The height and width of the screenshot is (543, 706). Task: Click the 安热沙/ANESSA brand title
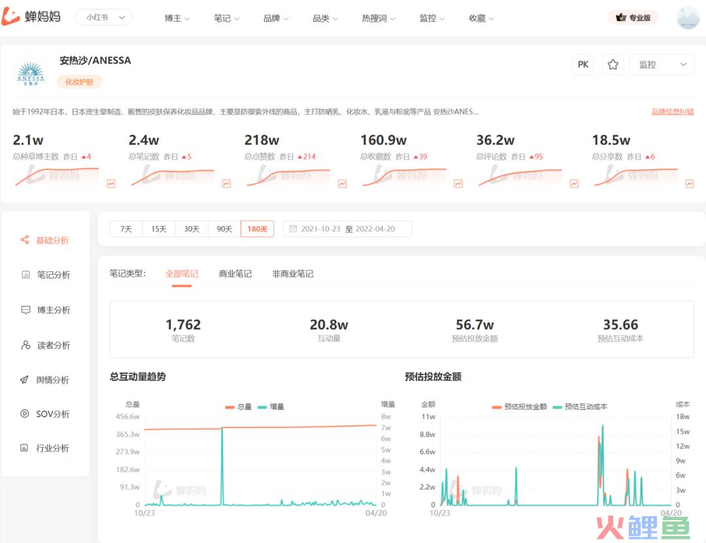[x=95, y=60]
